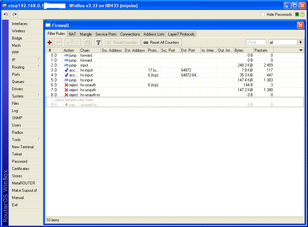Open SNMP from the sidebar

(17, 118)
